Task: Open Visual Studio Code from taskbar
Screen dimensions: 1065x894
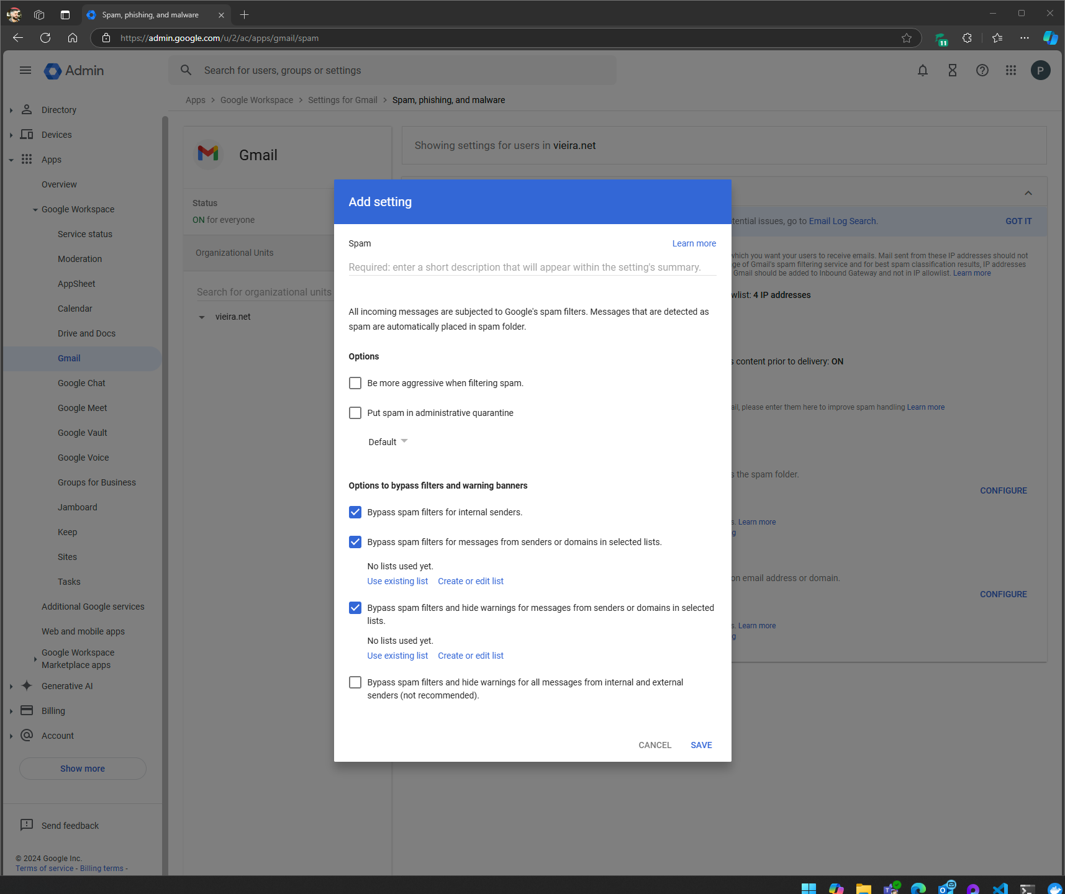Action: click(x=1000, y=888)
